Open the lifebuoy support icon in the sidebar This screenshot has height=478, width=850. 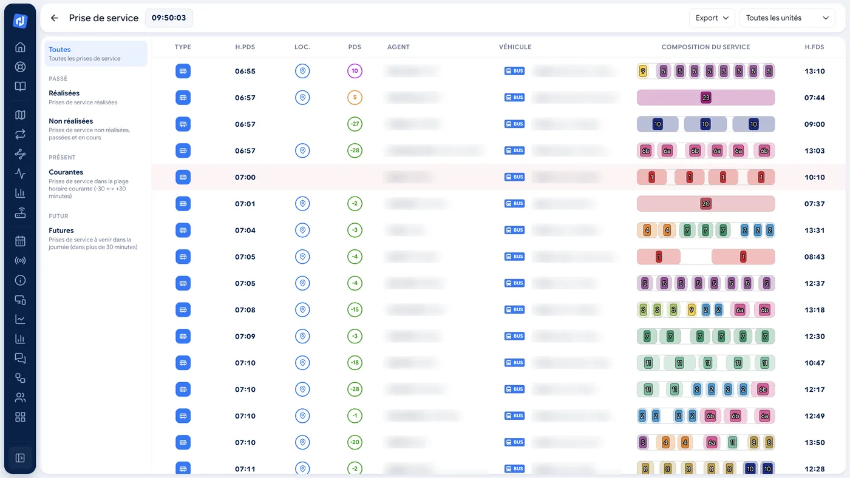pos(20,67)
